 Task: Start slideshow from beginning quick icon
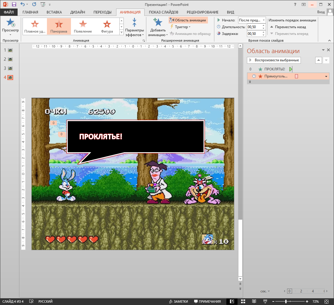pos(43,4)
